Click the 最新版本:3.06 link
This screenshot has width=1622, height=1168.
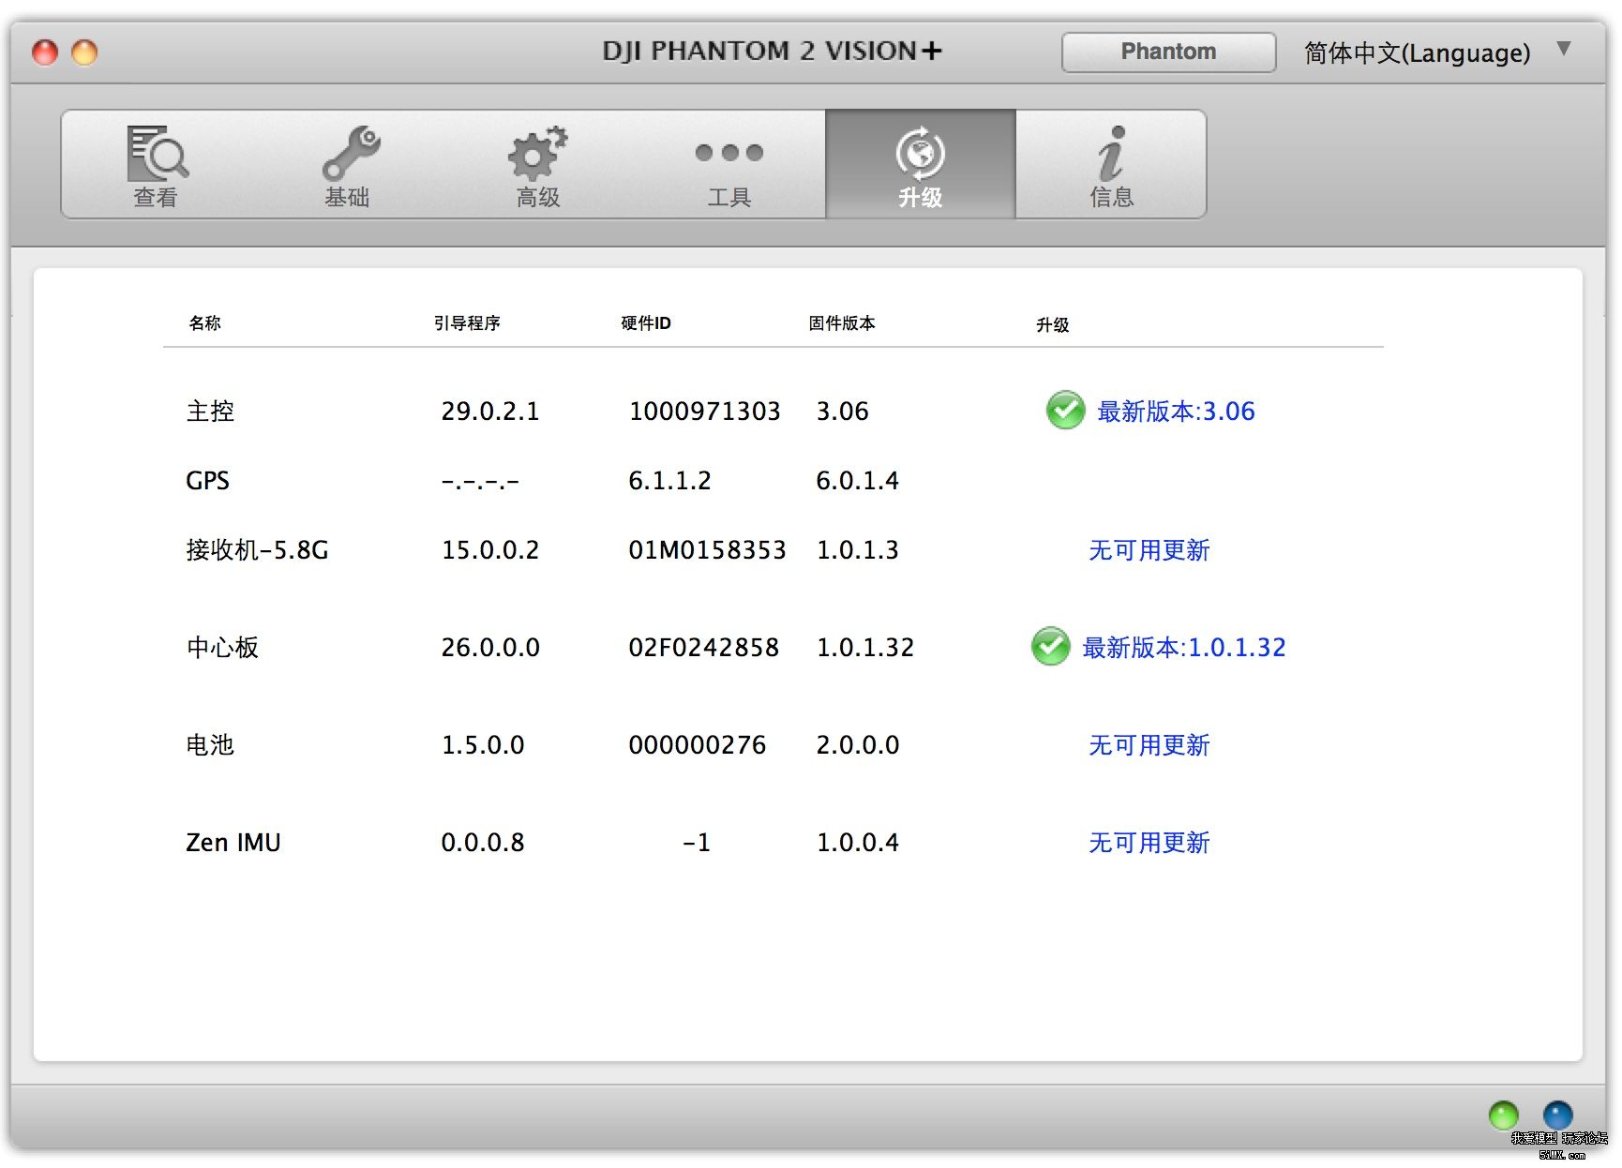click(x=1176, y=411)
